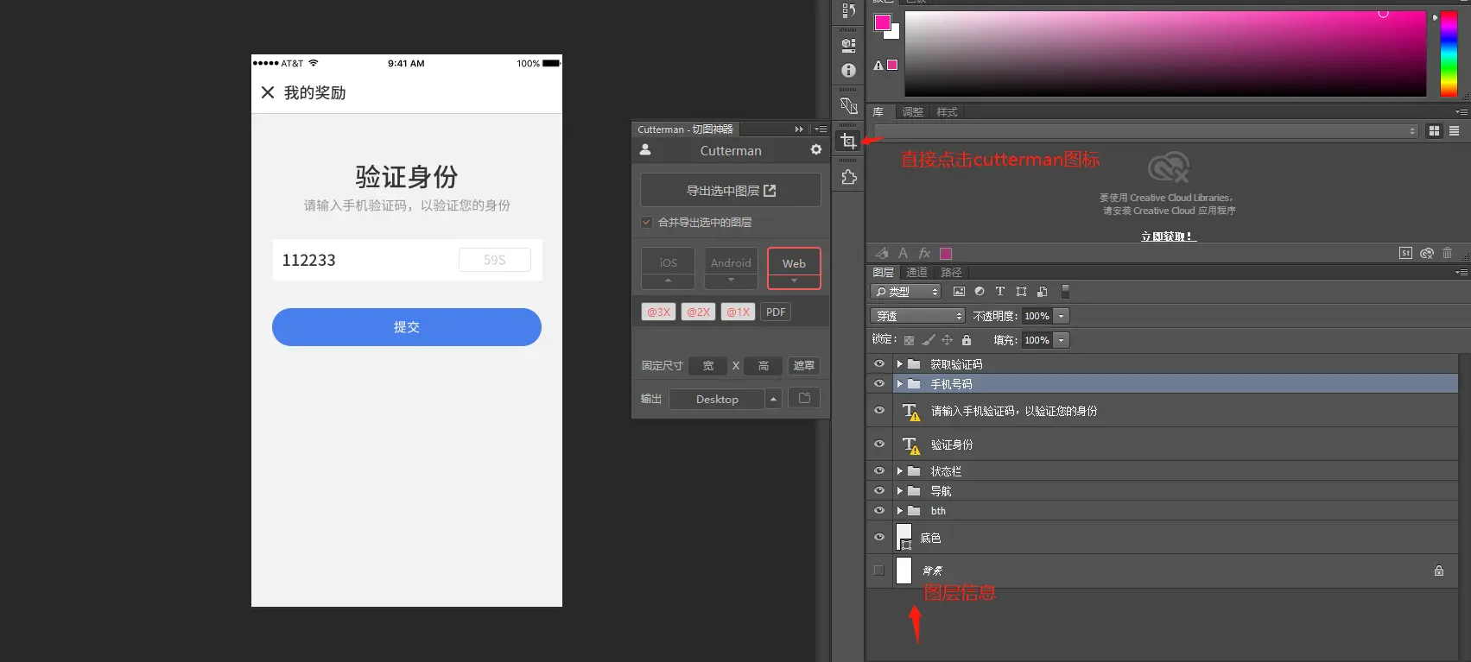Expand the 获取验证码 layer group

coord(899,364)
